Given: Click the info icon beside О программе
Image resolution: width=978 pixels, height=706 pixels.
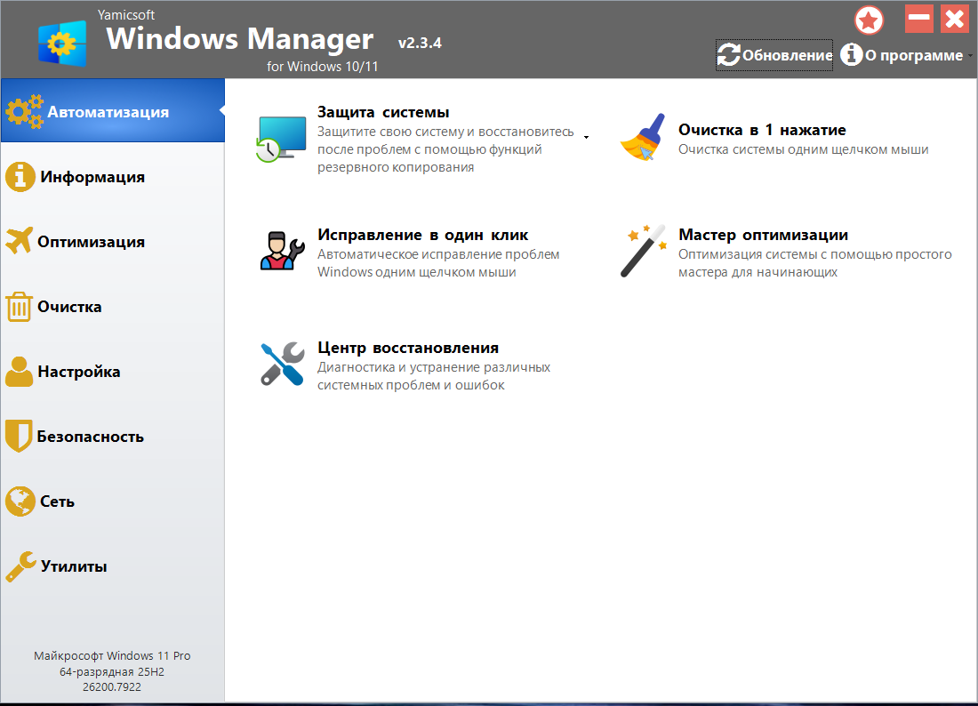Looking at the screenshot, I should tap(852, 55).
